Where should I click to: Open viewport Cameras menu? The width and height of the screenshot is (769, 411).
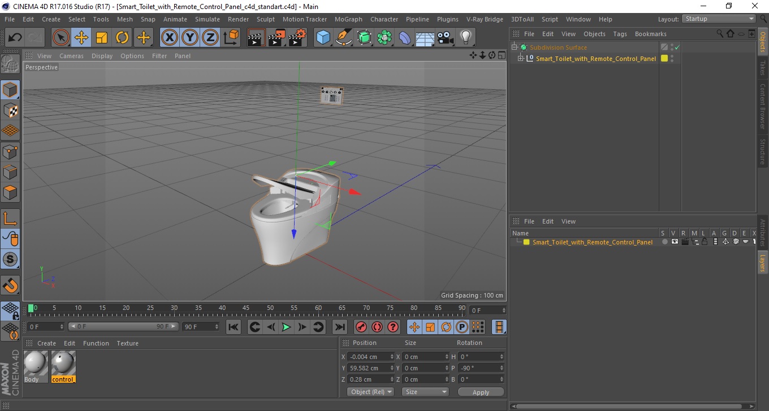(x=71, y=56)
